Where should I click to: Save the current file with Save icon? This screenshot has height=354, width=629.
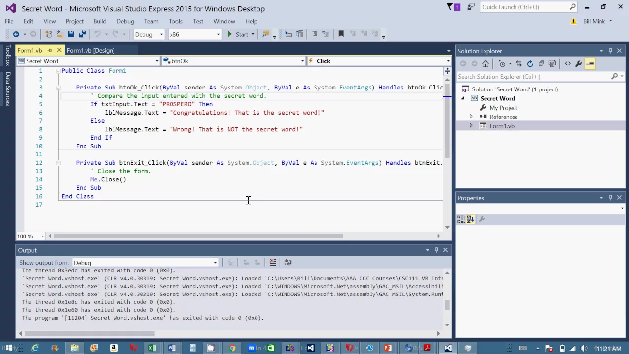tap(71, 34)
